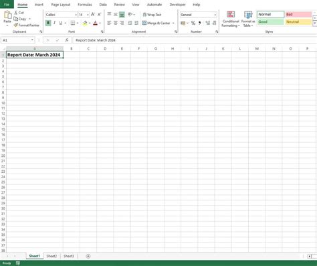317x266 pixels.
Task: Open the Fill Color dropdown arrow
Action: 90,23
